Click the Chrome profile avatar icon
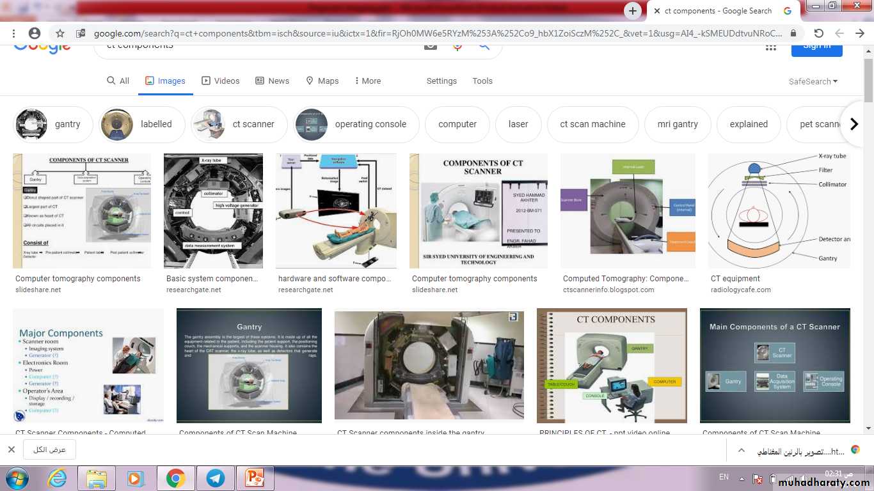874x491 pixels. pyautogui.click(x=35, y=33)
